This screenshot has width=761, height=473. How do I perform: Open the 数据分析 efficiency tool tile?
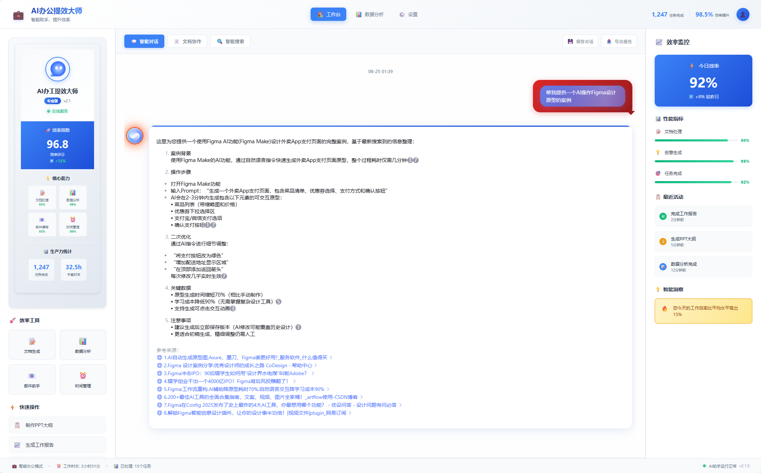click(83, 345)
